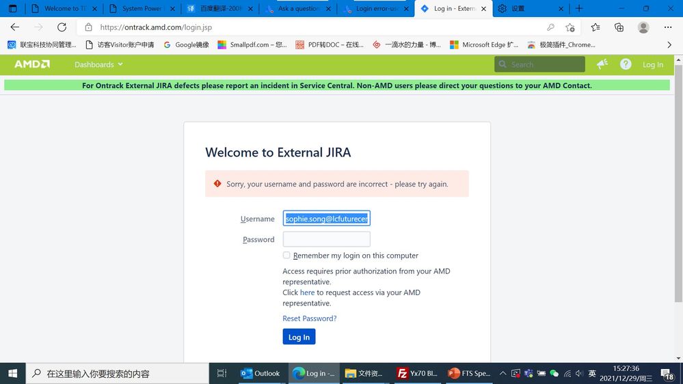
Task: Open 极简插件_Chrome bookmark
Action: [561, 44]
